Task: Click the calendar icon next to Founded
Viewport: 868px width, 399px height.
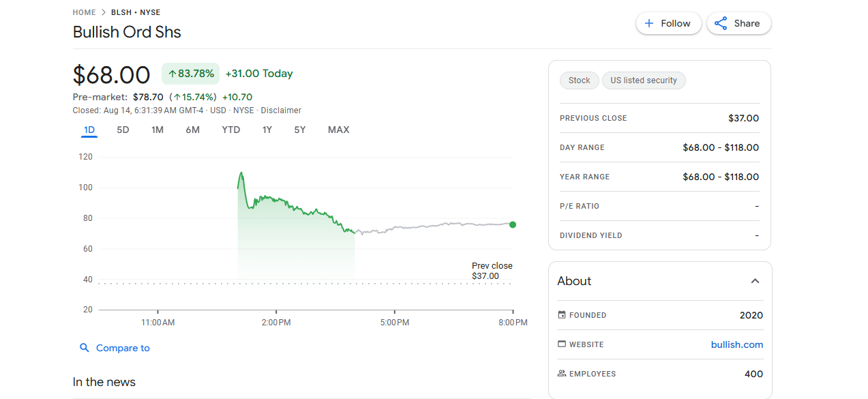Action: tap(562, 315)
